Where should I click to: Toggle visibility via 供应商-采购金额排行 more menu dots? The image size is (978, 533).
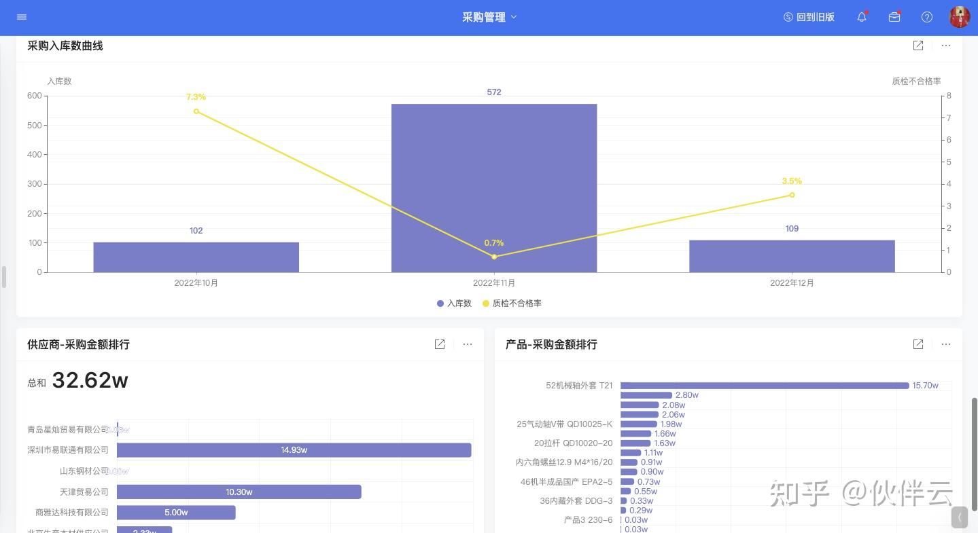tap(467, 344)
